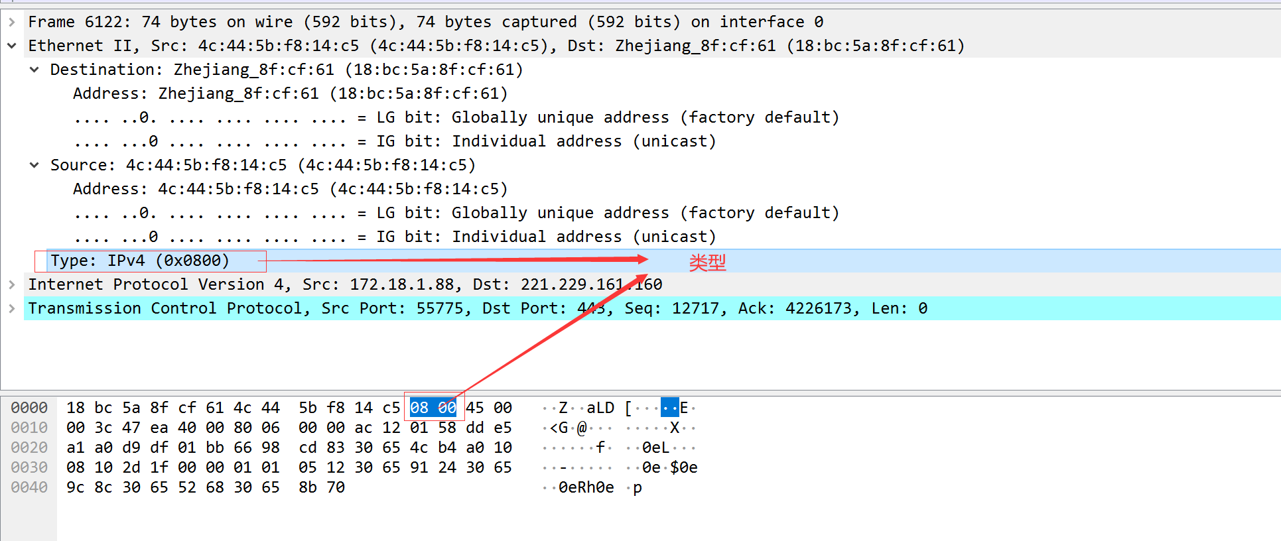Click byte 9c in hex row 0040
This screenshot has height=541, width=1281.
pos(76,487)
